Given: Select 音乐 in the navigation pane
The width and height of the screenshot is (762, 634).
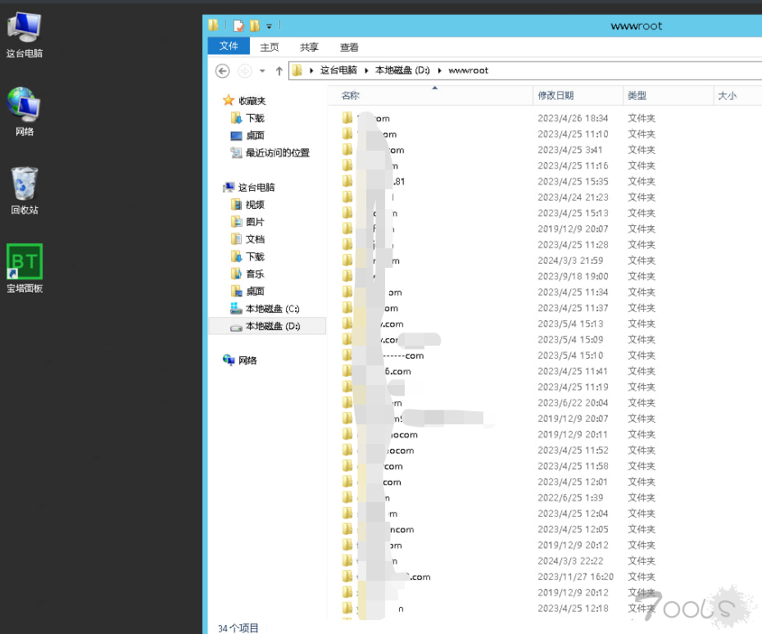Looking at the screenshot, I should tap(255, 274).
